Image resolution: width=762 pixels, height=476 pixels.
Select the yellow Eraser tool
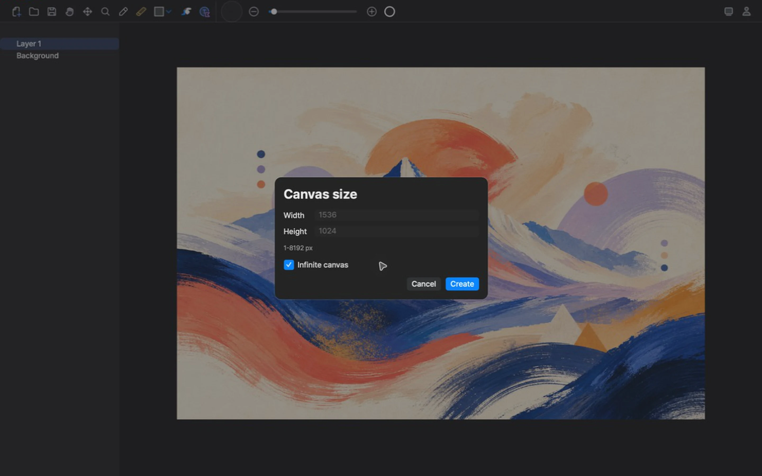pyautogui.click(x=141, y=12)
